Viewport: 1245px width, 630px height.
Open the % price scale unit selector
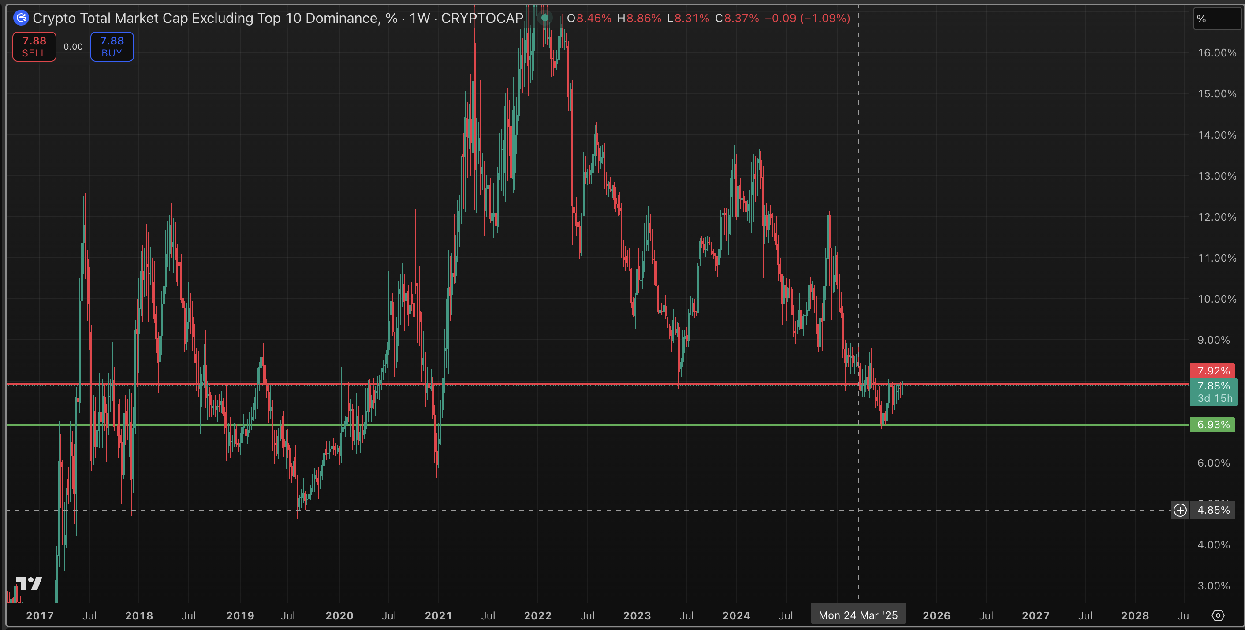1217,19
